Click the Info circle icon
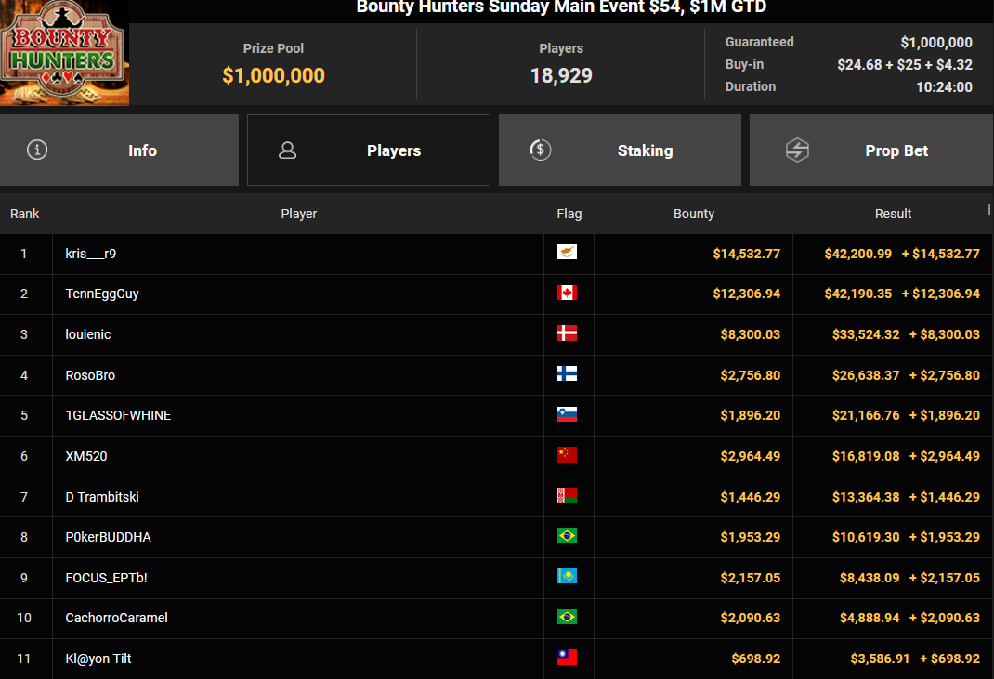Screen dimensions: 994x679 [x=37, y=150]
